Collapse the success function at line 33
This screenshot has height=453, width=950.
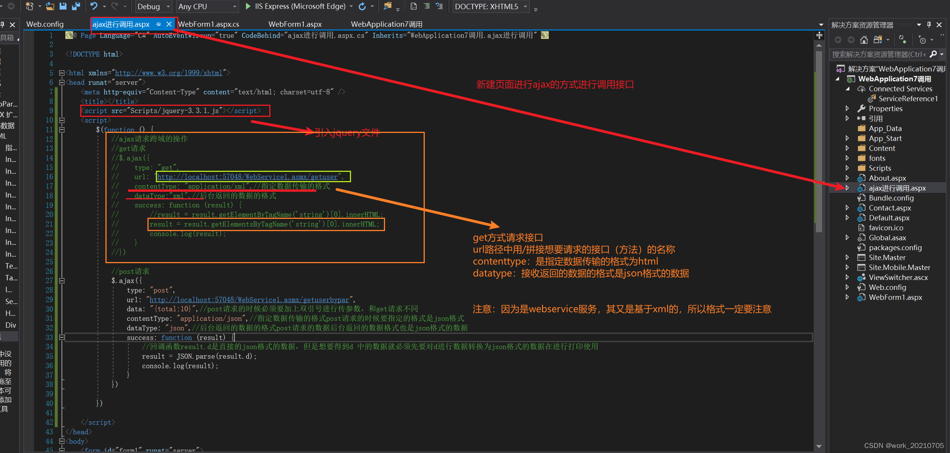pyautogui.click(x=62, y=338)
